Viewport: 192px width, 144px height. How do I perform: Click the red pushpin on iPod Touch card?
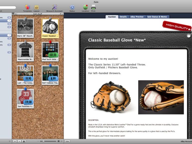pyautogui.click(x=50, y=42)
